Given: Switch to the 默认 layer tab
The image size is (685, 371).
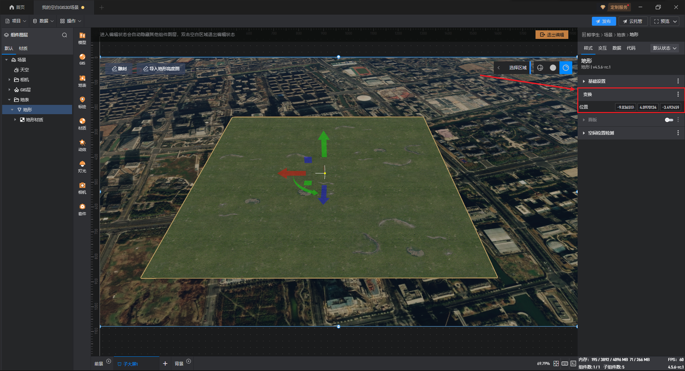Looking at the screenshot, I should (x=9, y=49).
